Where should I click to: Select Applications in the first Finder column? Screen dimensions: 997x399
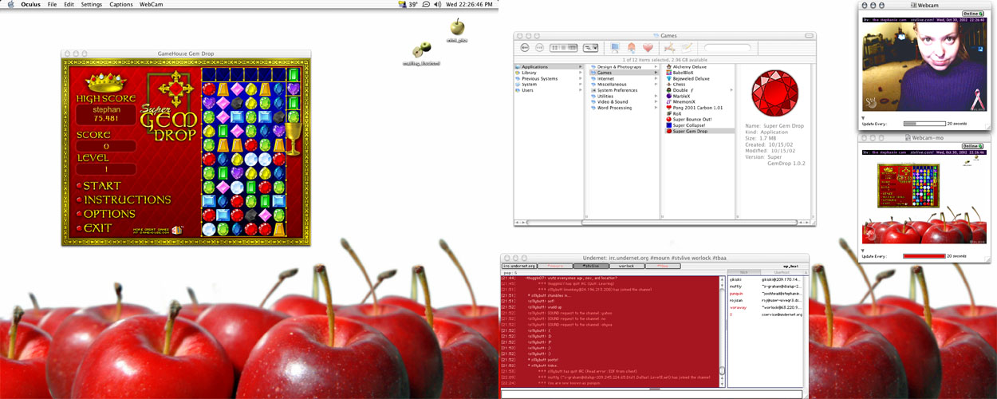(549, 67)
